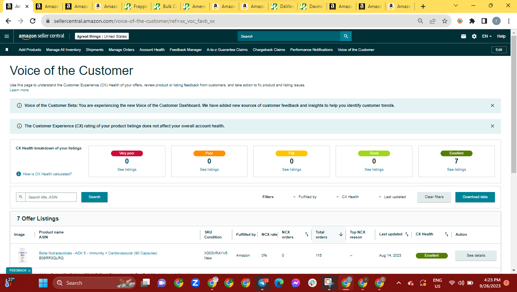Screen dimensions: 517x292
Task: Focus the Search title, ASIN field
Action: (51, 197)
